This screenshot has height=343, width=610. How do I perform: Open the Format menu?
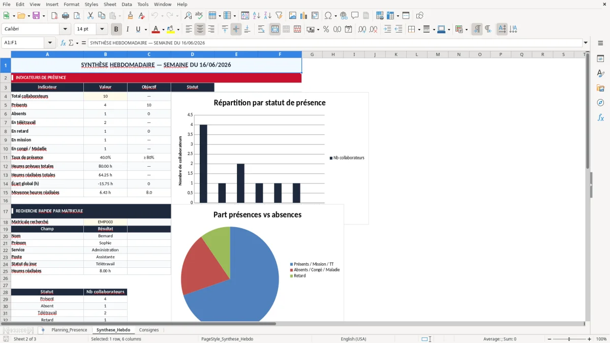72,4
